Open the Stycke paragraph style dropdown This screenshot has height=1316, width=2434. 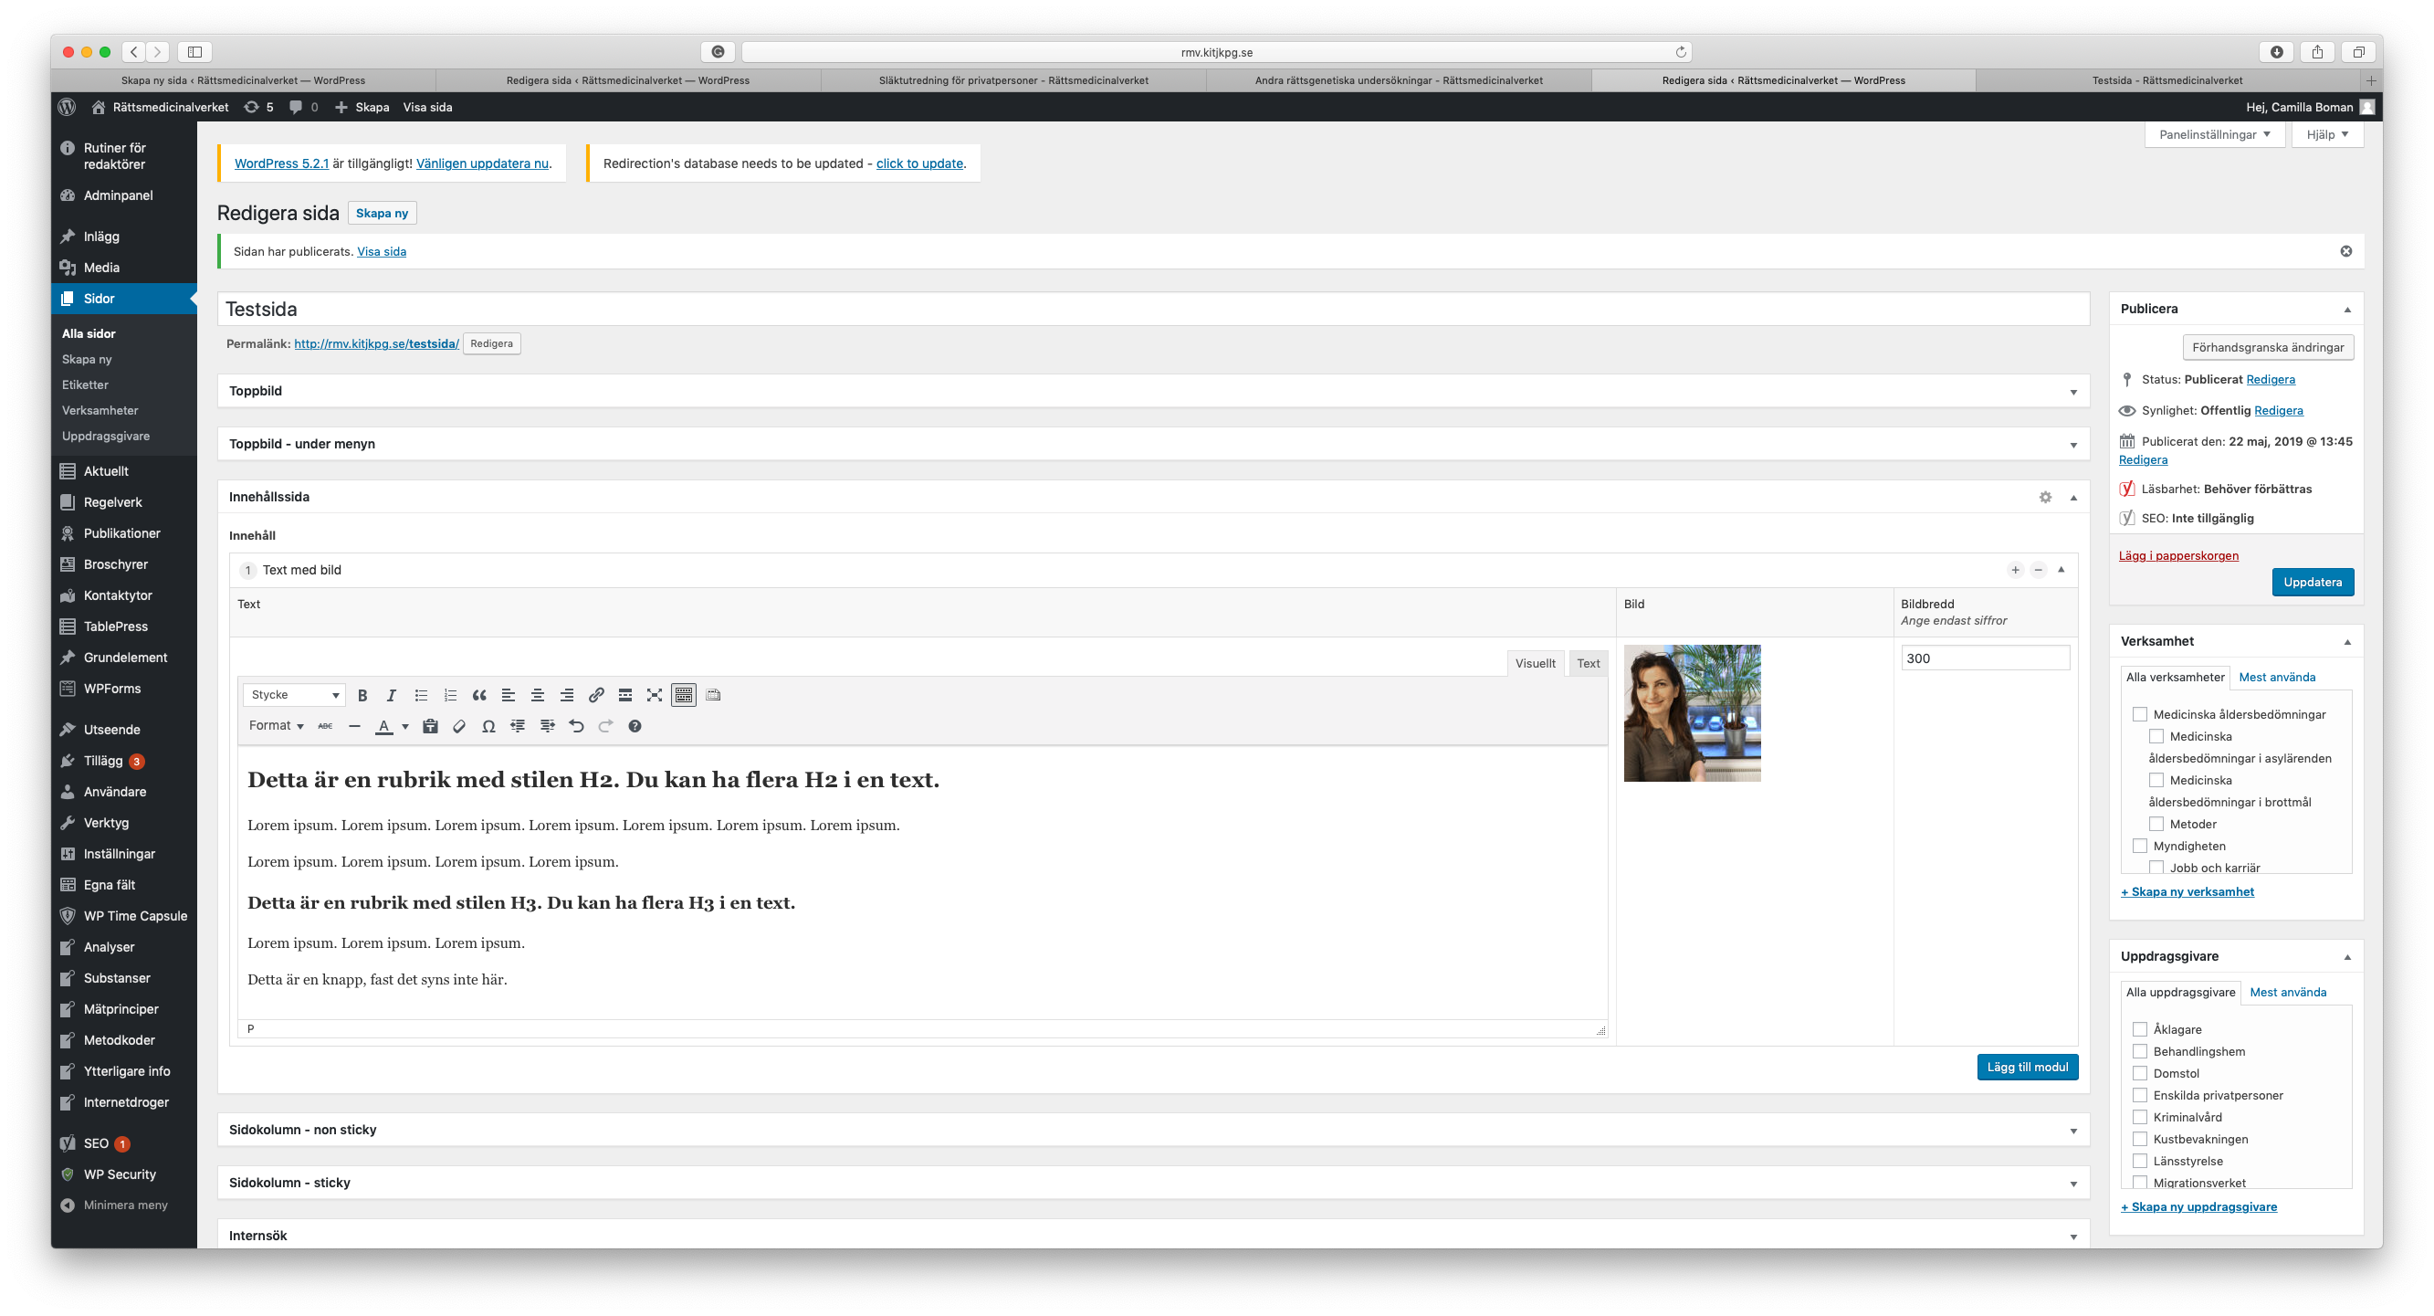(294, 695)
